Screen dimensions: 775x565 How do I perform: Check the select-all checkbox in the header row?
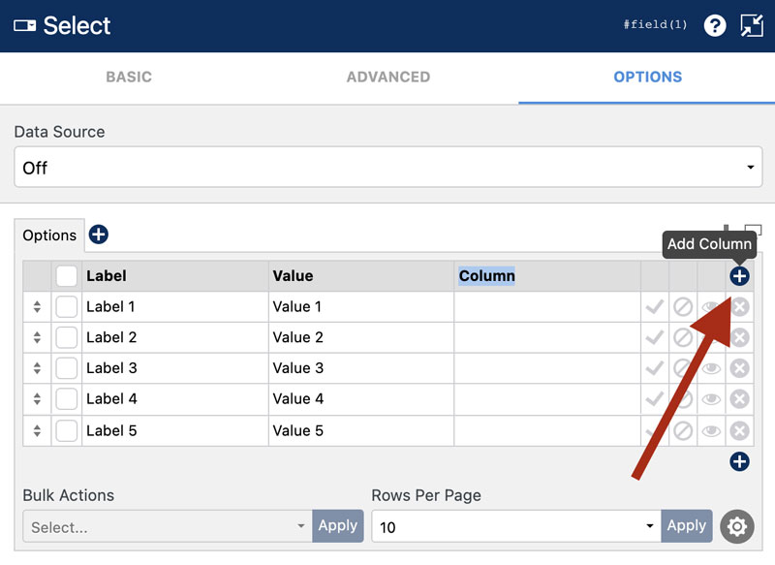coord(66,275)
